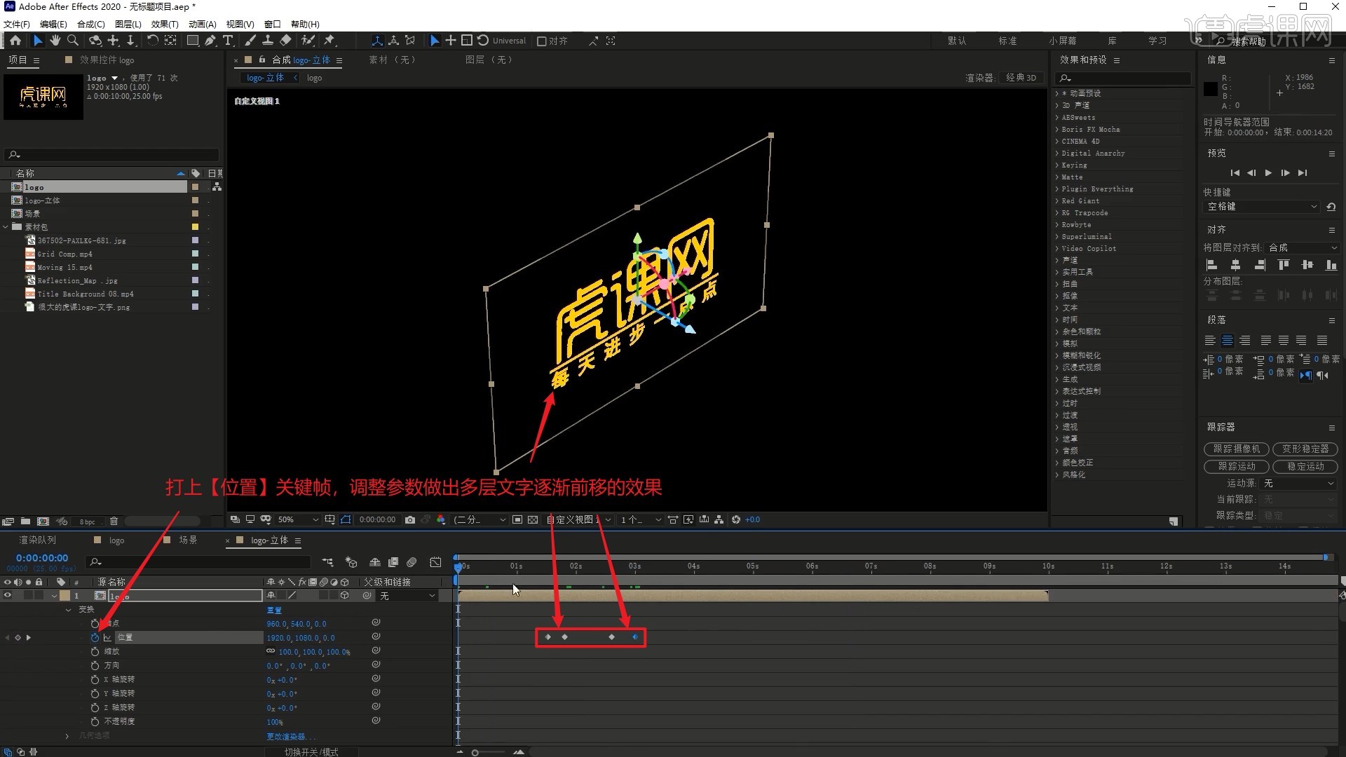This screenshot has width=1346, height=757.
Task: Go to Home screen via house icon
Action: point(15,41)
